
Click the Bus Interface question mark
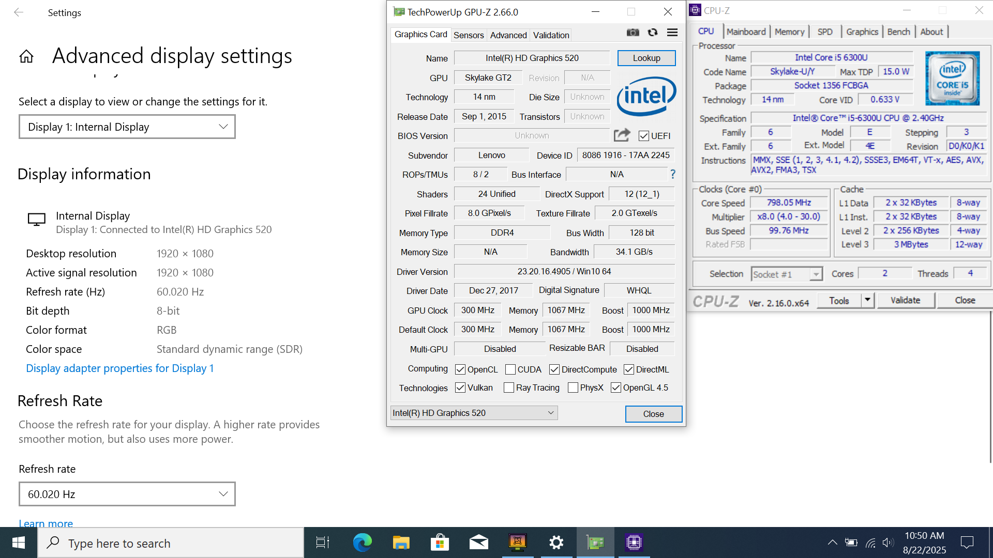point(673,174)
